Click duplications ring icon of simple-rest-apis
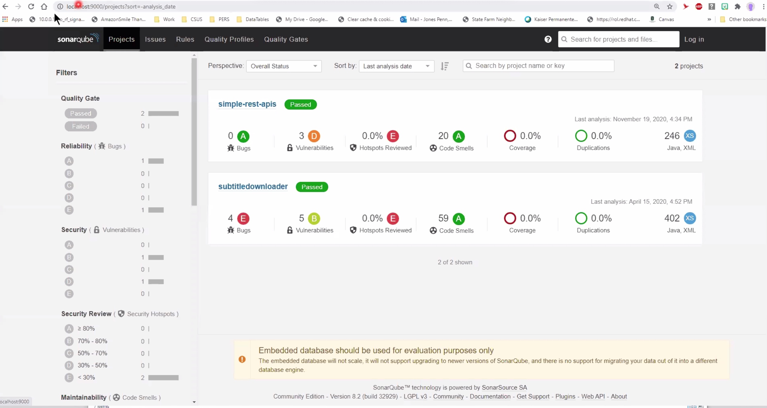This screenshot has height=408, width=767. coord(581,135)
